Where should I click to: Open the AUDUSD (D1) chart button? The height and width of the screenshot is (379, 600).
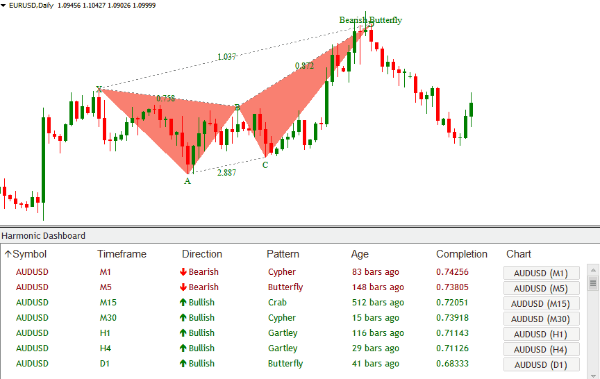(541, 364)
